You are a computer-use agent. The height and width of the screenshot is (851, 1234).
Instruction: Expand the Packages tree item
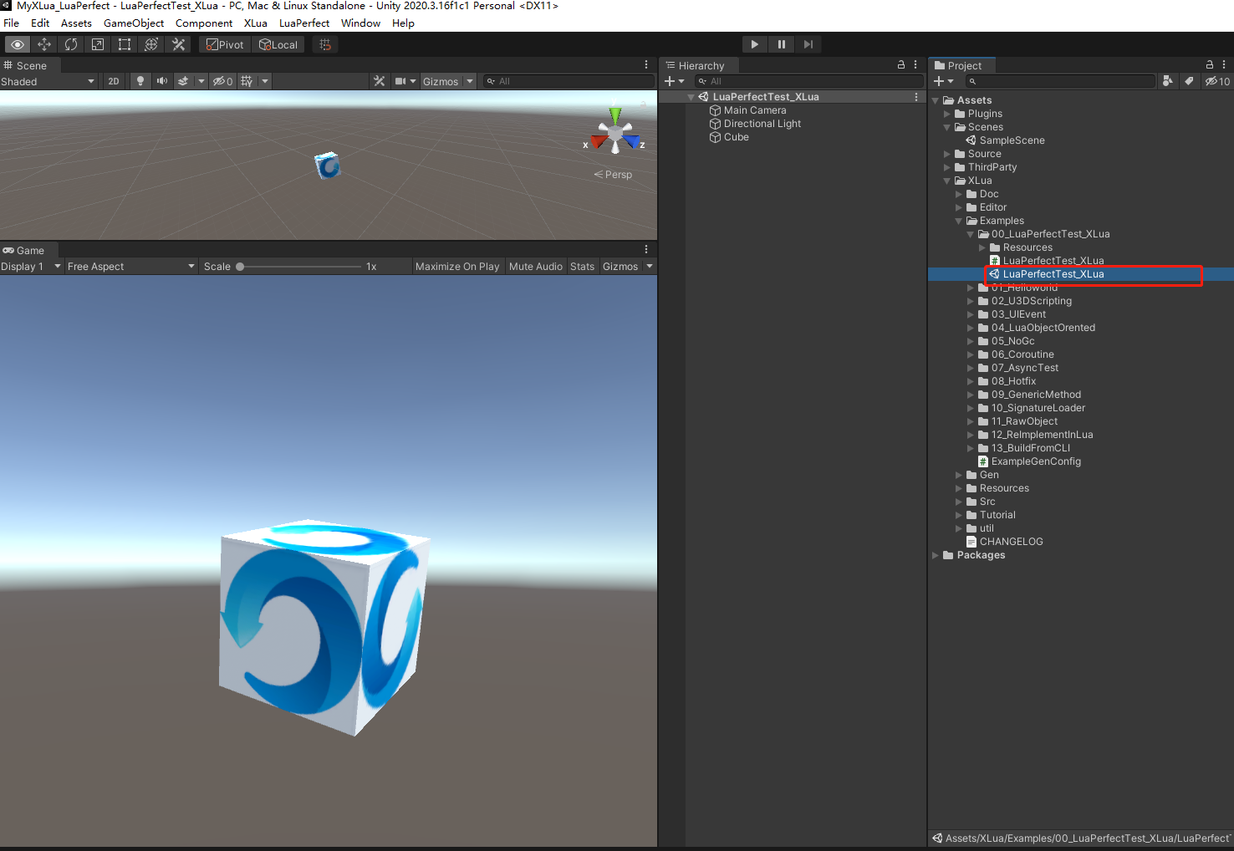(936, 555)
